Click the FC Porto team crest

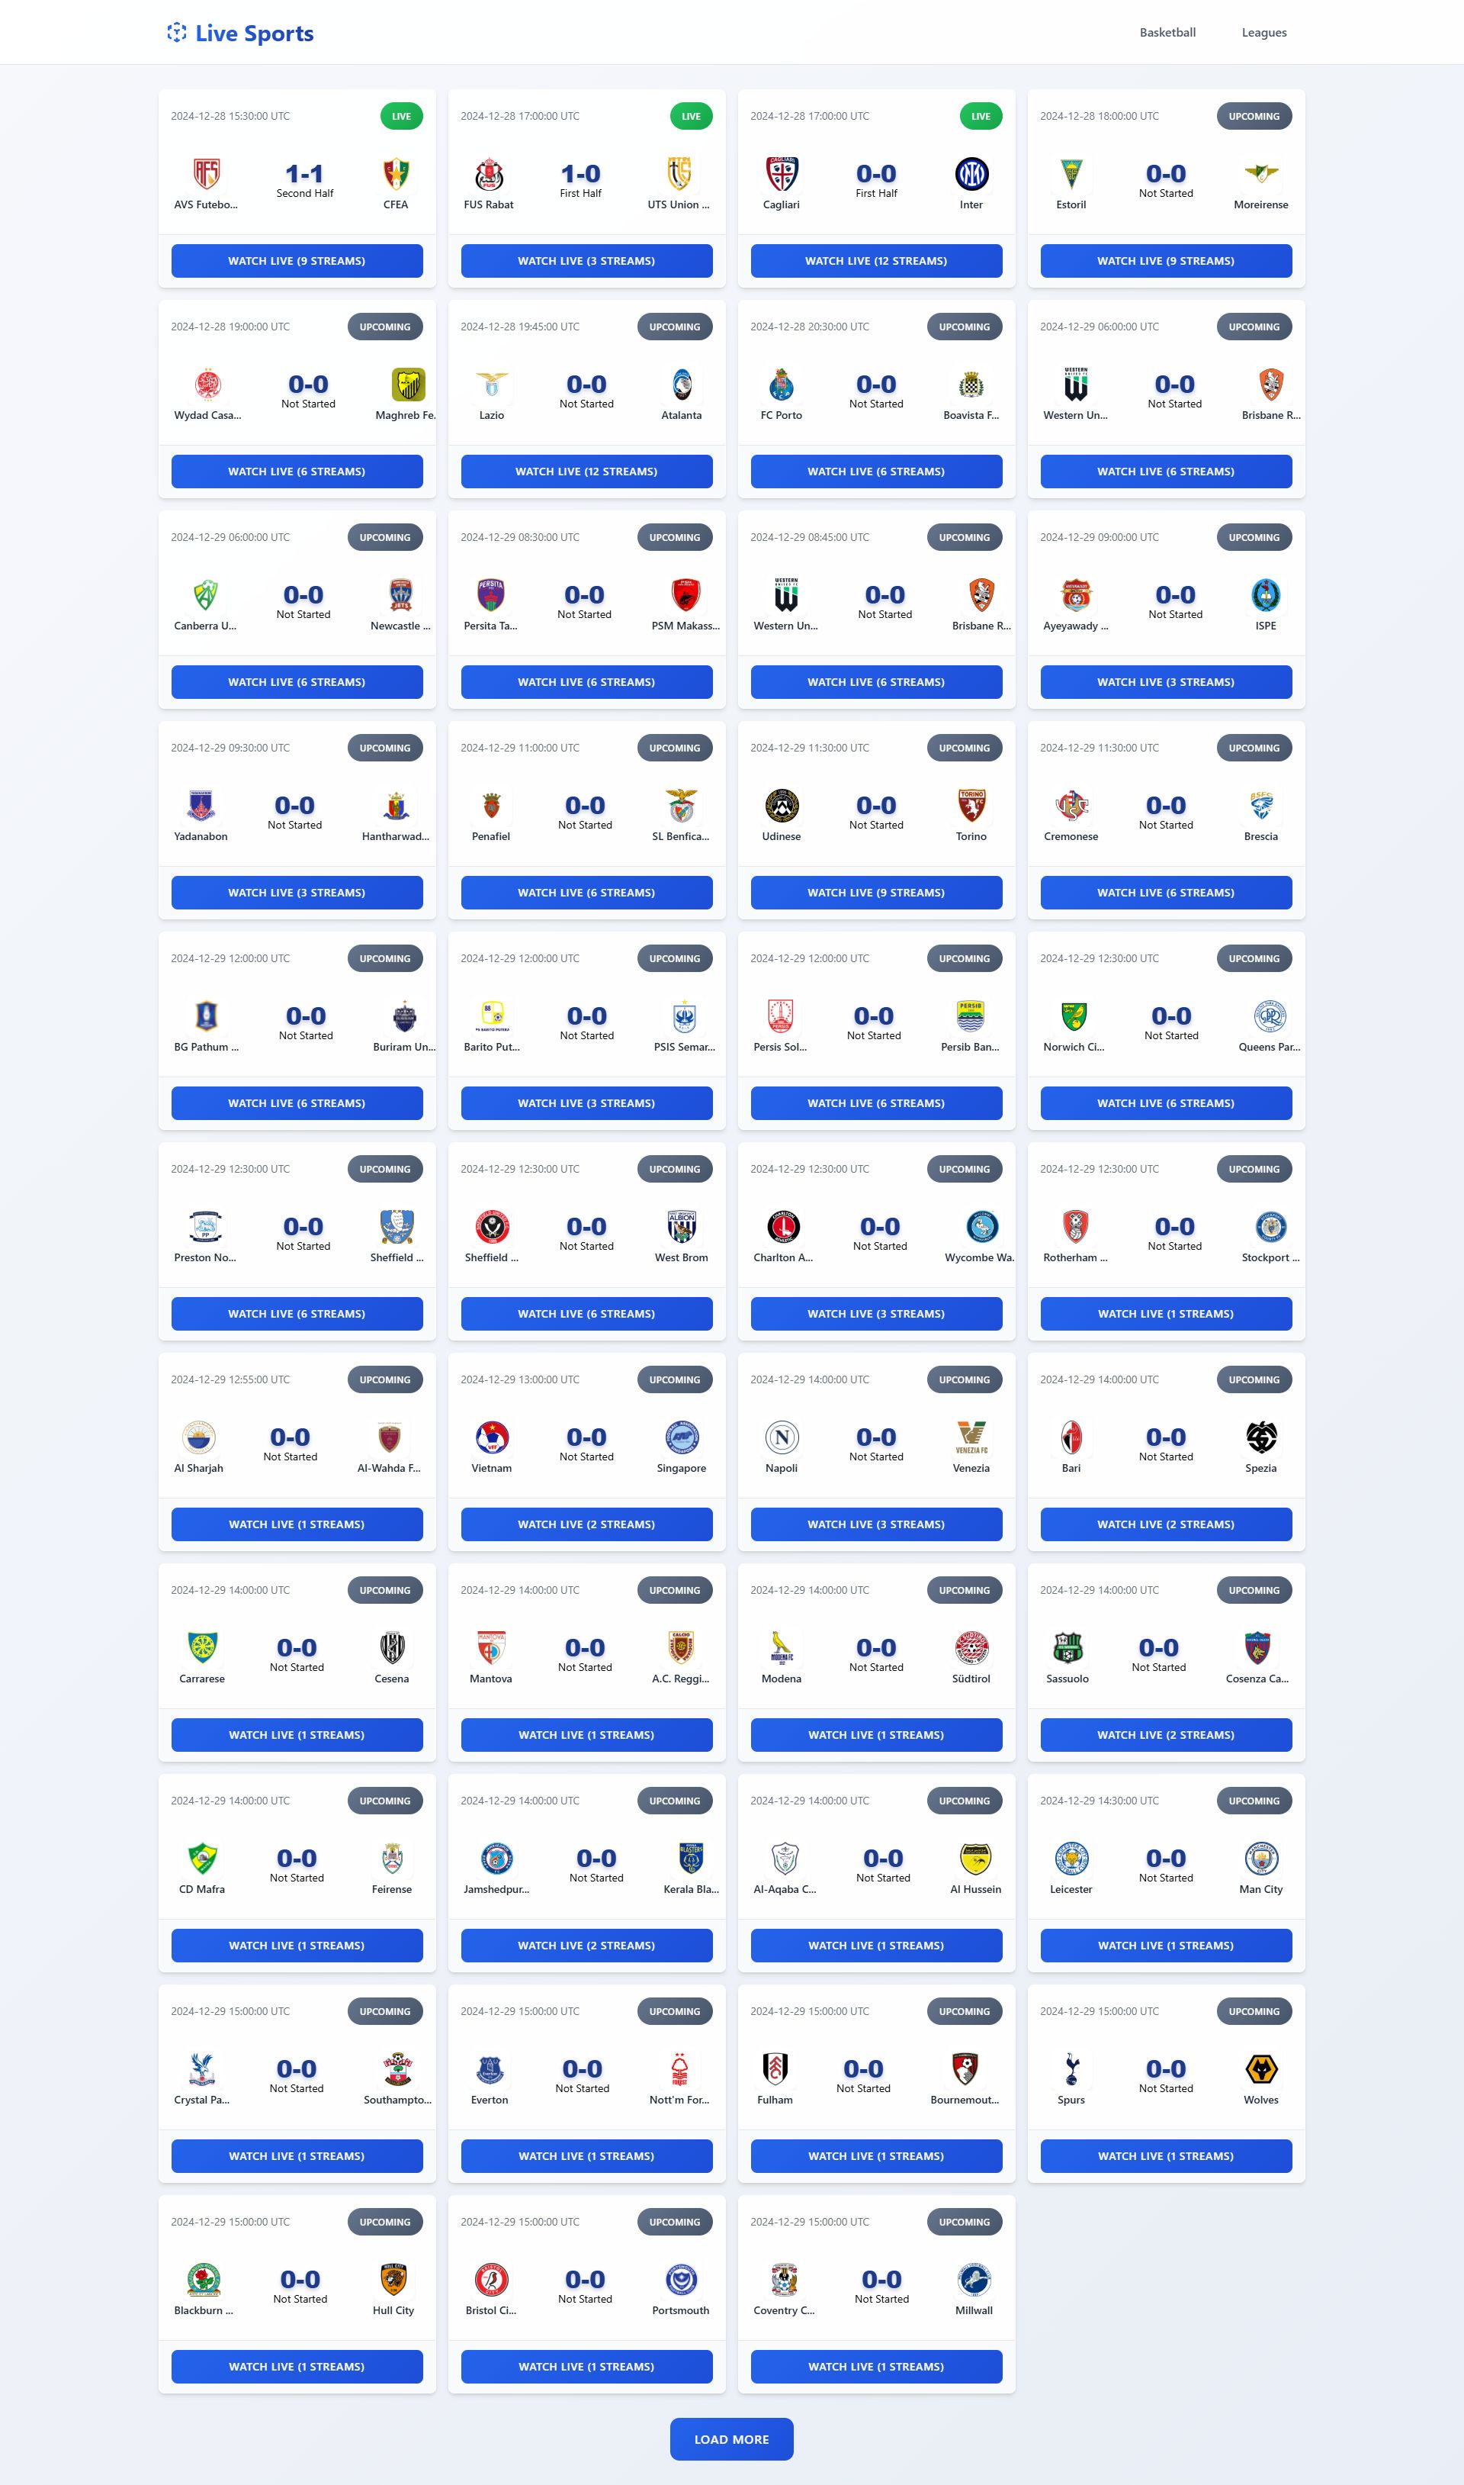pyautogui.click(x=782, y=384)
